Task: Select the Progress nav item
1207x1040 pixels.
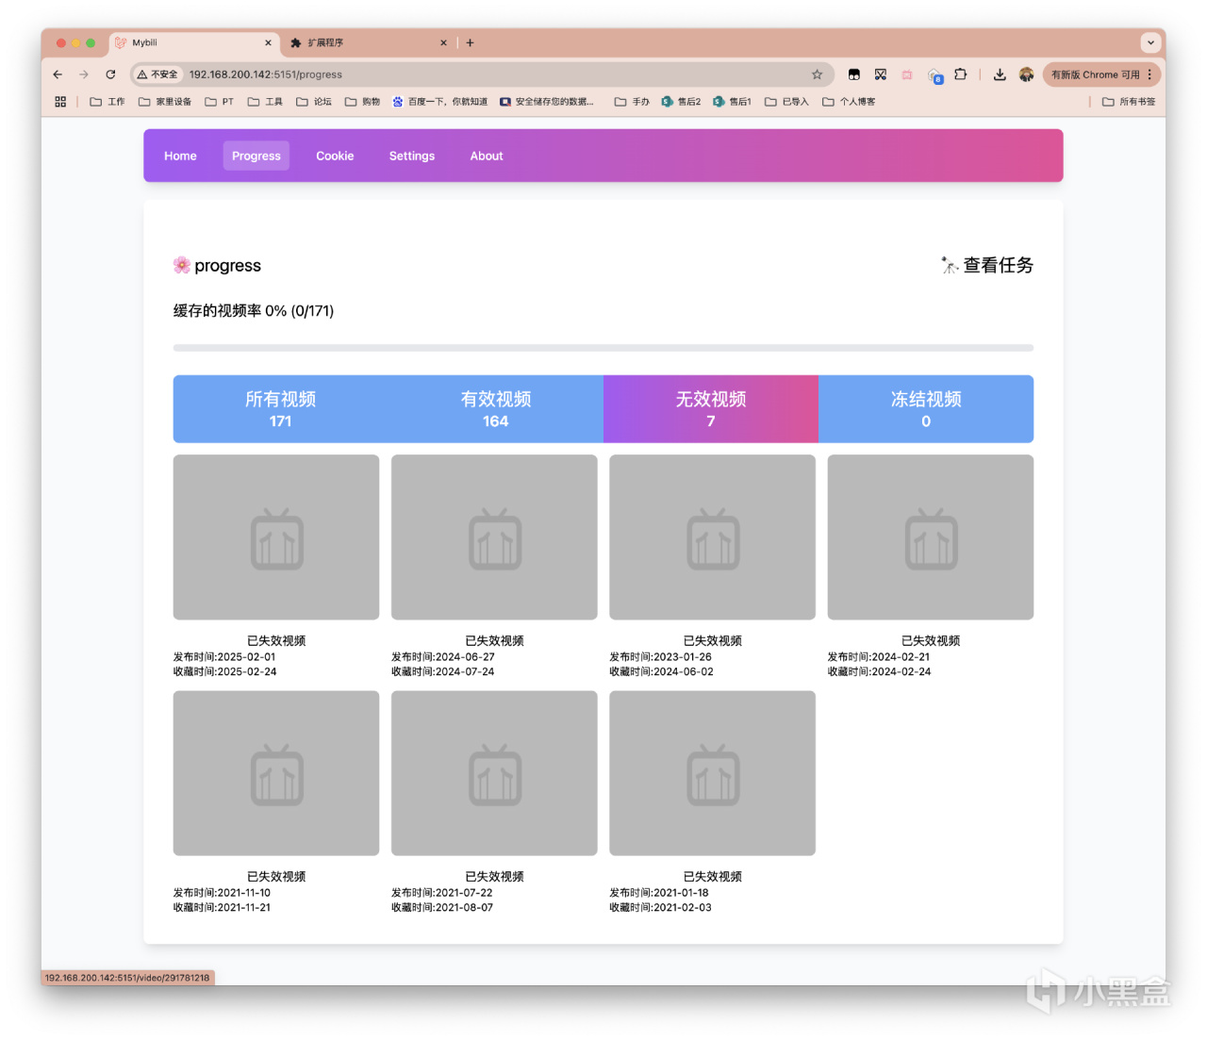Action: [x=256, y=157]
